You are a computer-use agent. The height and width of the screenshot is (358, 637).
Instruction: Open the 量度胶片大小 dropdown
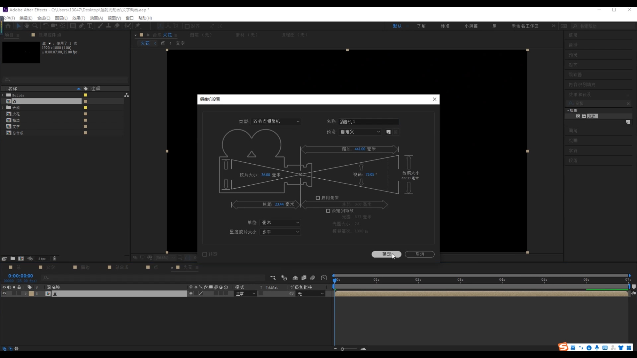(x=280, y=232)
